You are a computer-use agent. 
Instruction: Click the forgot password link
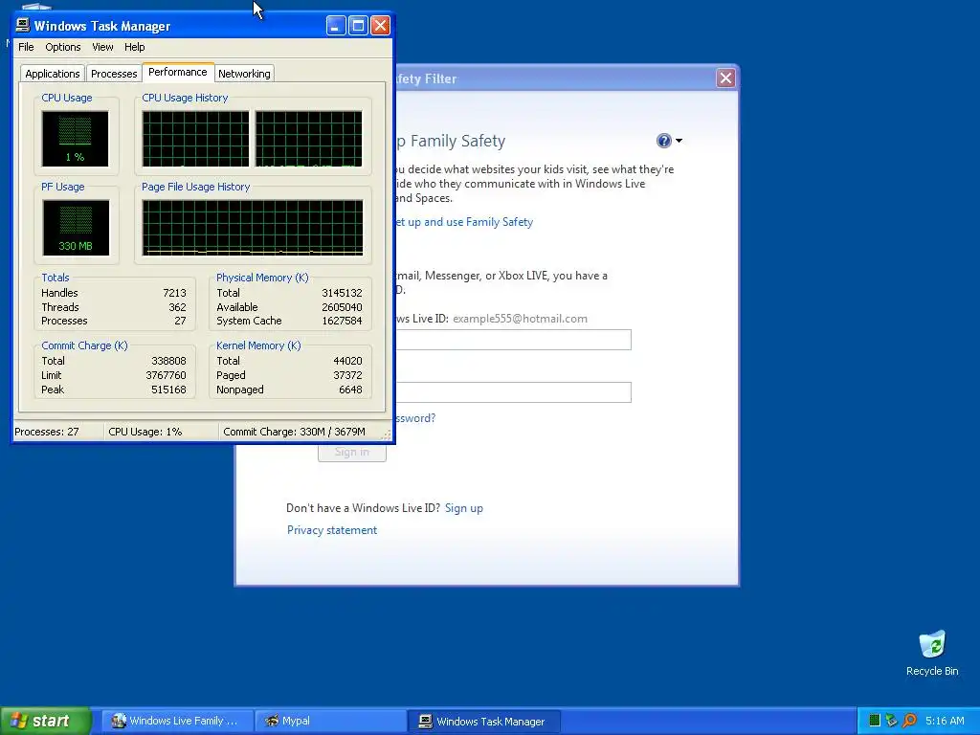(x=415, y=418)
